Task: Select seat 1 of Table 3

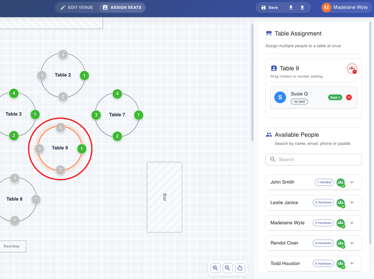Action: pyautogui.click(x=35, y=114)
